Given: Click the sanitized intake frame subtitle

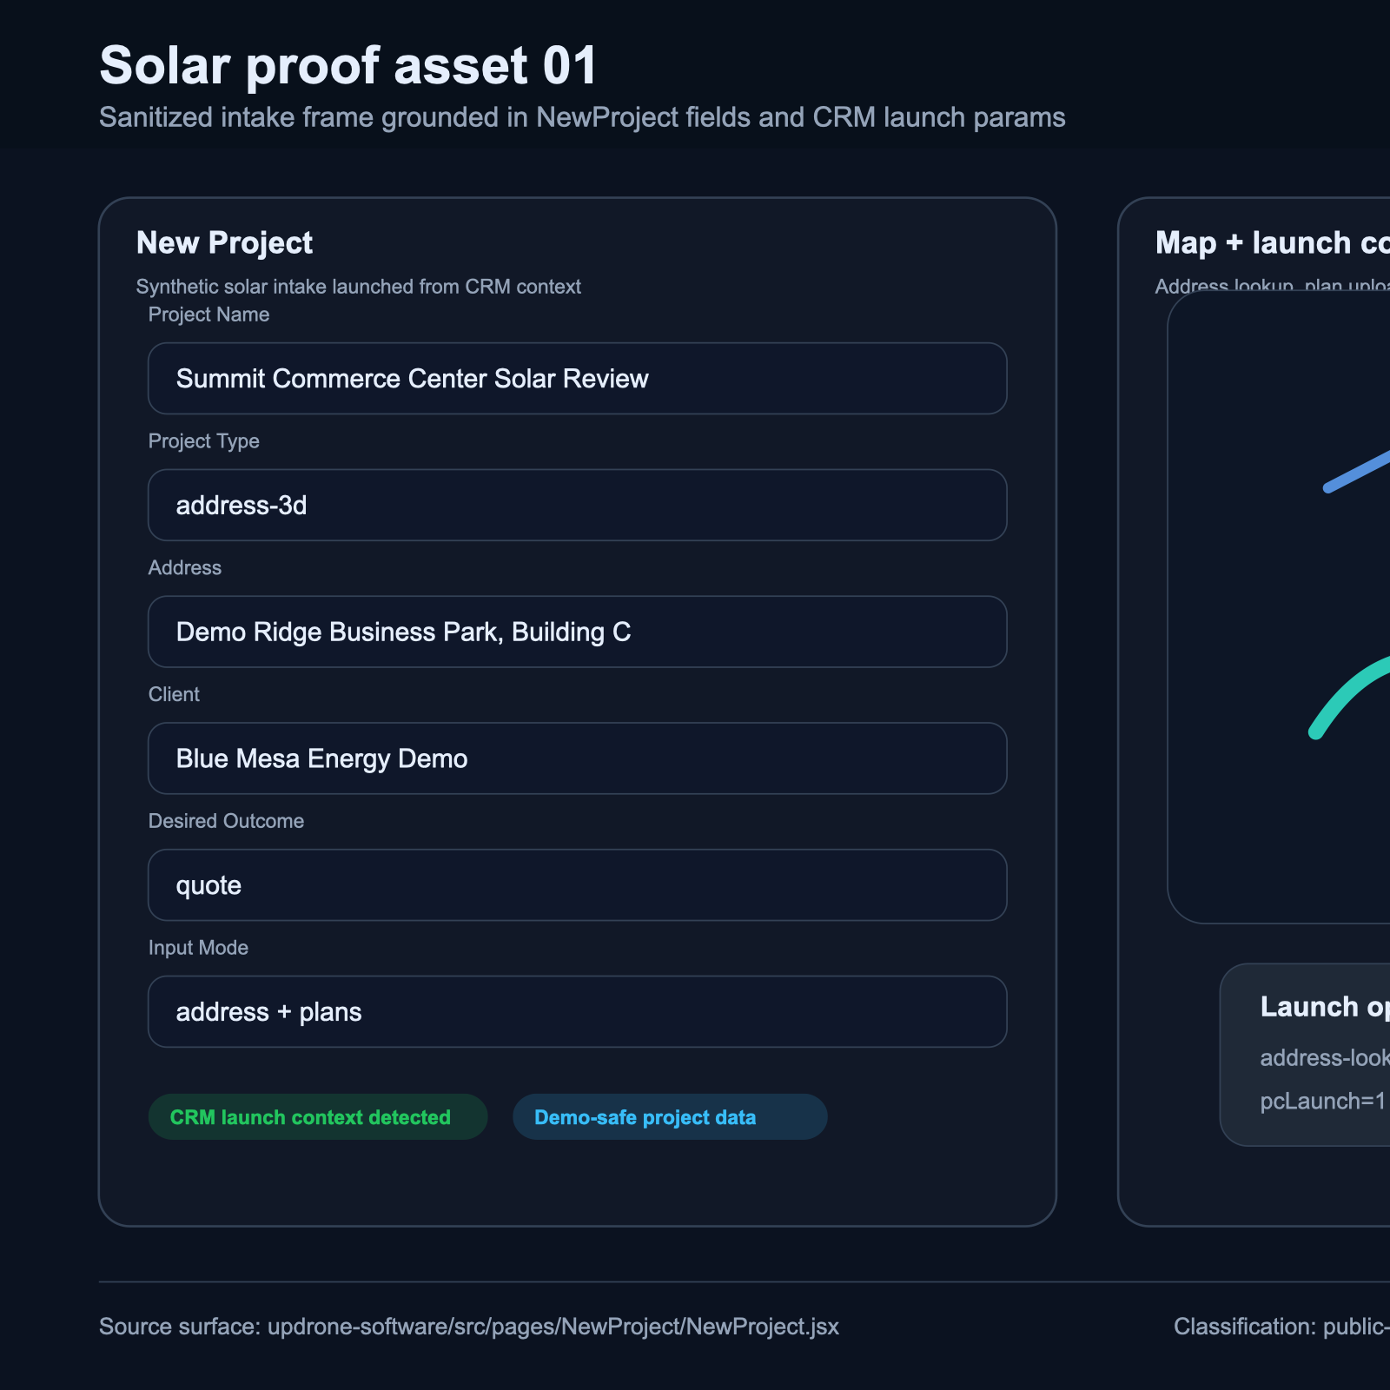Looking at the screenshot, I should click(x=582, y=117).
